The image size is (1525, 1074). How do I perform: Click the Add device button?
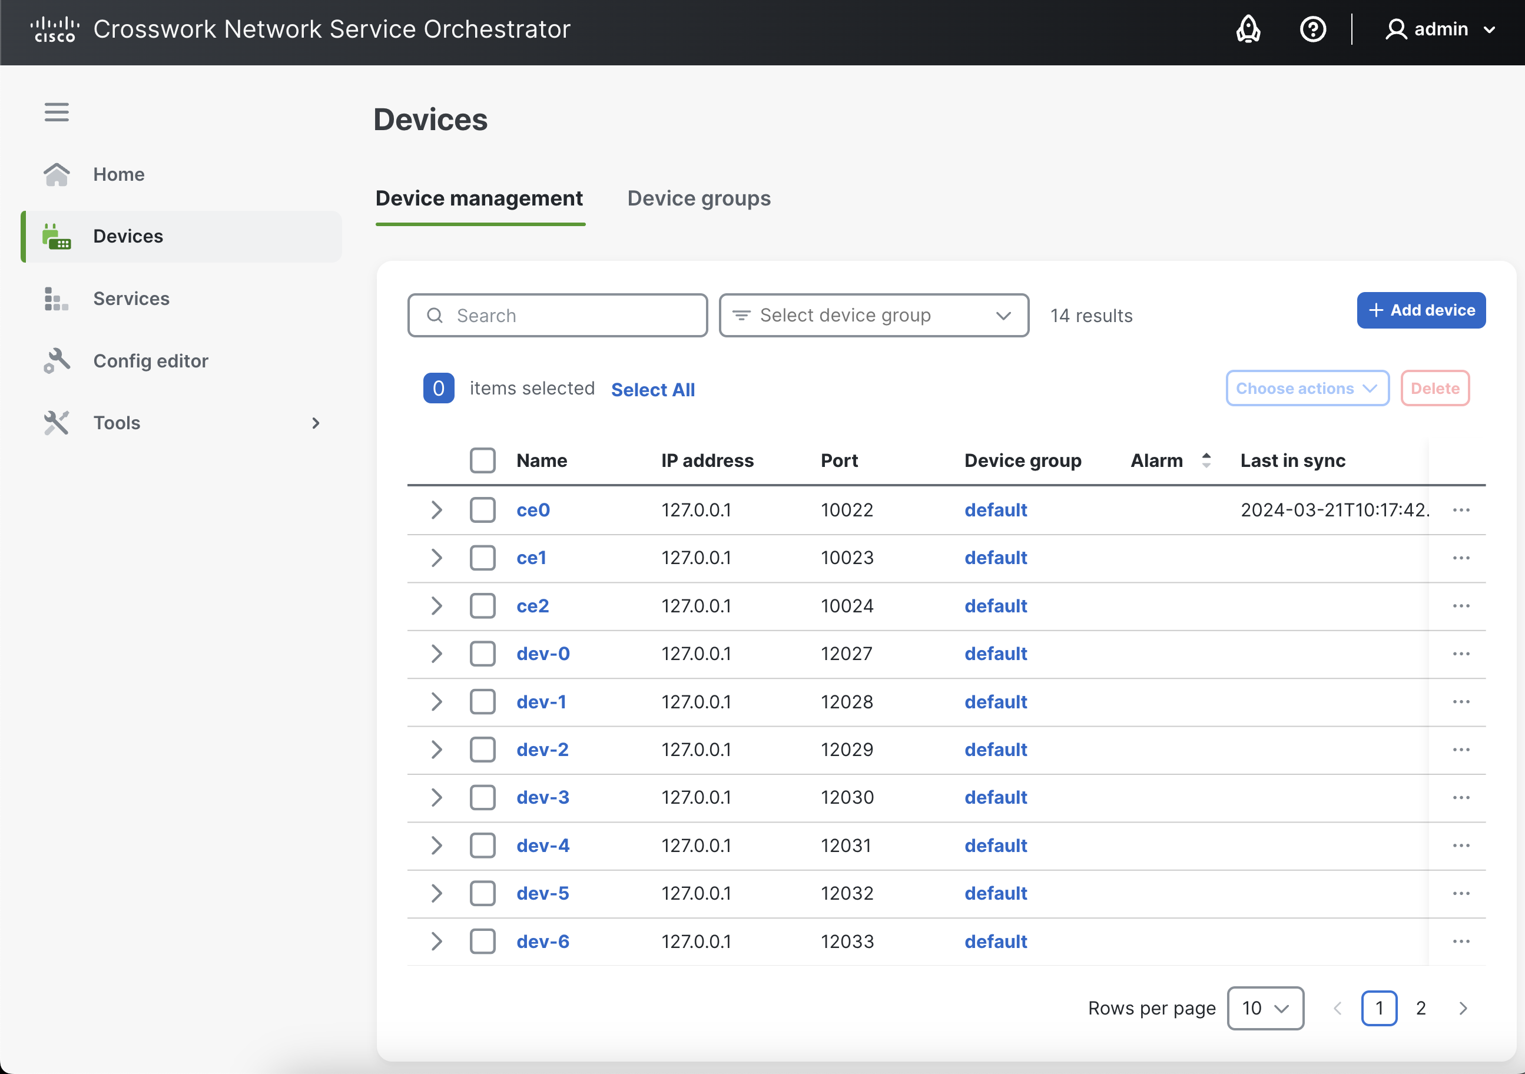pos(1420,310)
